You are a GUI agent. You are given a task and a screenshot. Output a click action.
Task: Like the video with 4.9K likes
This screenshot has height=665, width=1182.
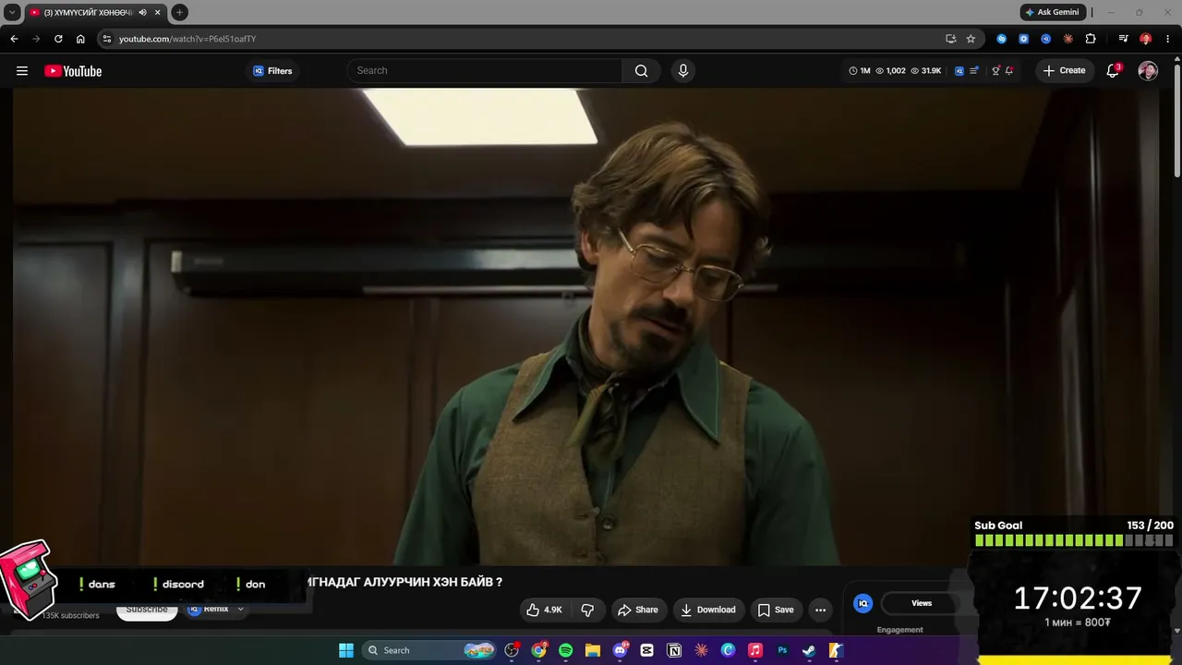(x=544, y=610)
